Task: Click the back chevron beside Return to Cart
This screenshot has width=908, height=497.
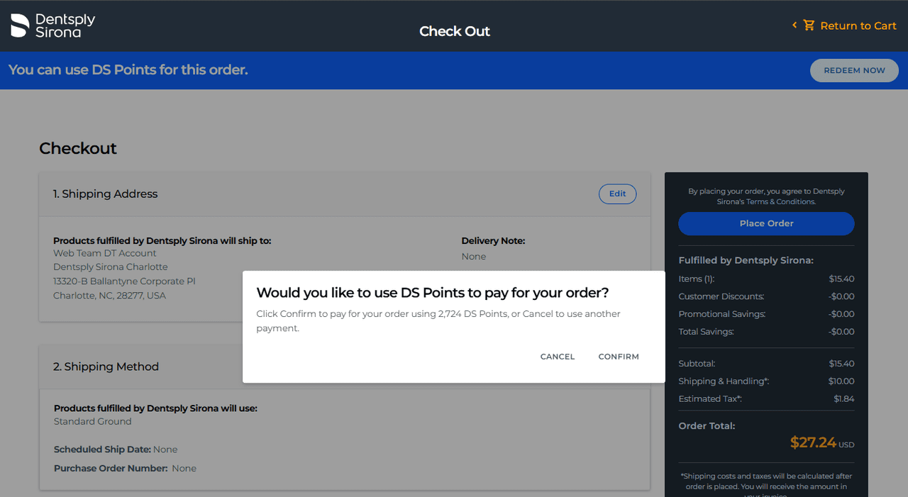Action: coord(794,26)
